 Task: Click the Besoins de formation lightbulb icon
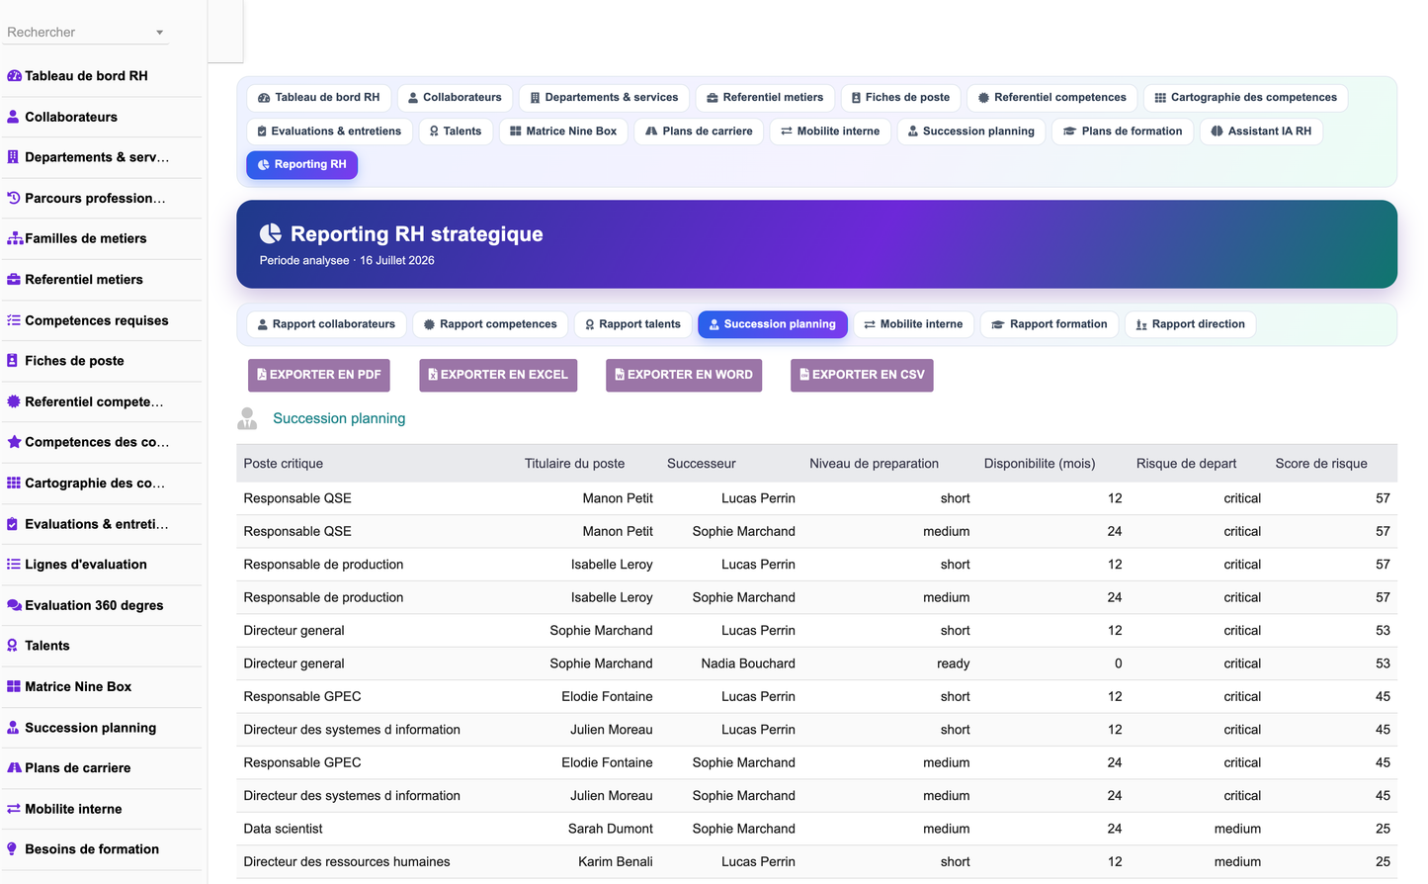13,849
